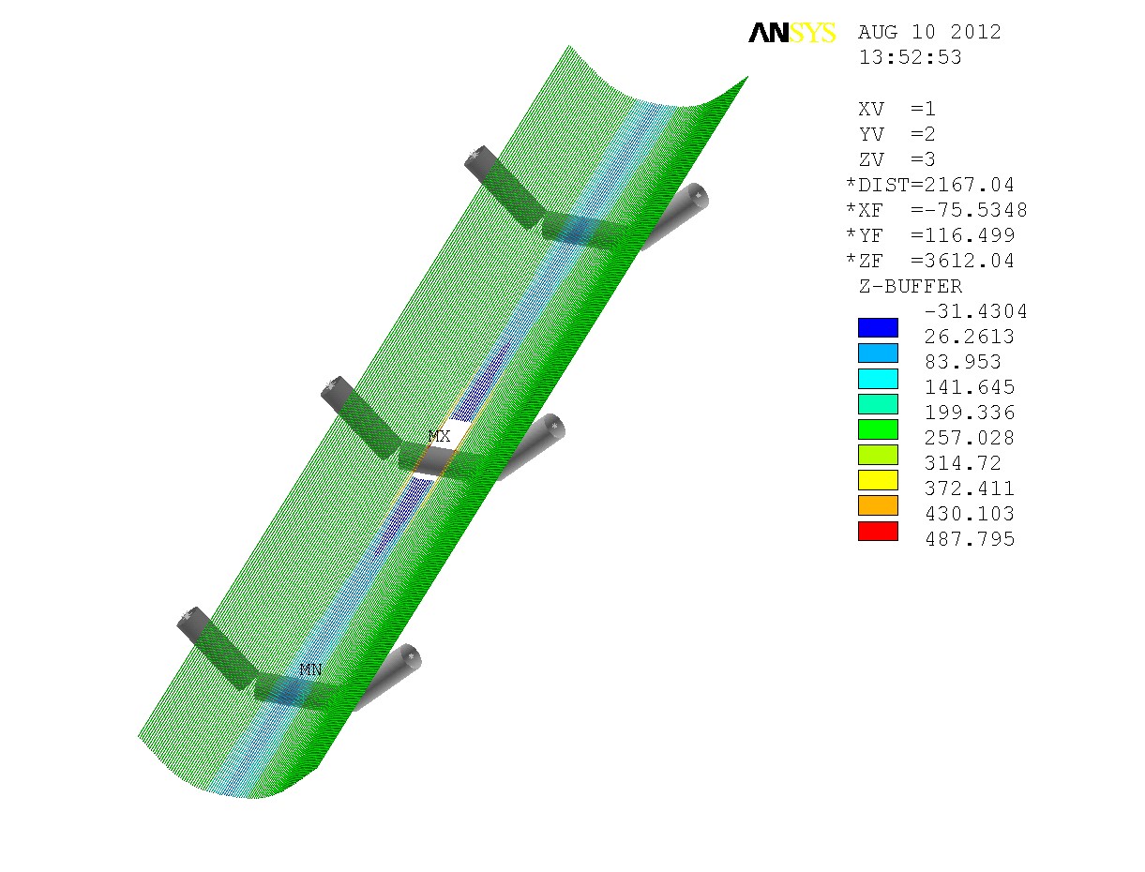Click the legend maximum value 487.795
This screenshot has height=872, width=1145.
(970, 539)
